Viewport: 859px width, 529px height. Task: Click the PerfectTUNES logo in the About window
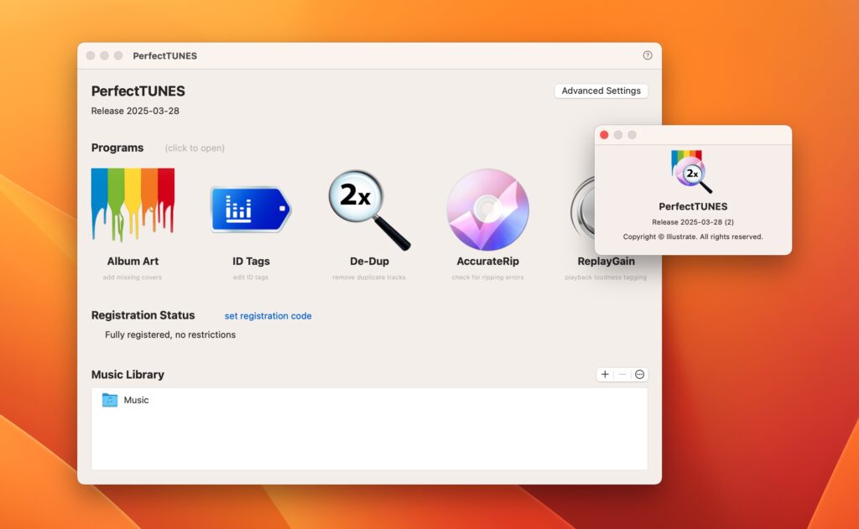point(693,170)
